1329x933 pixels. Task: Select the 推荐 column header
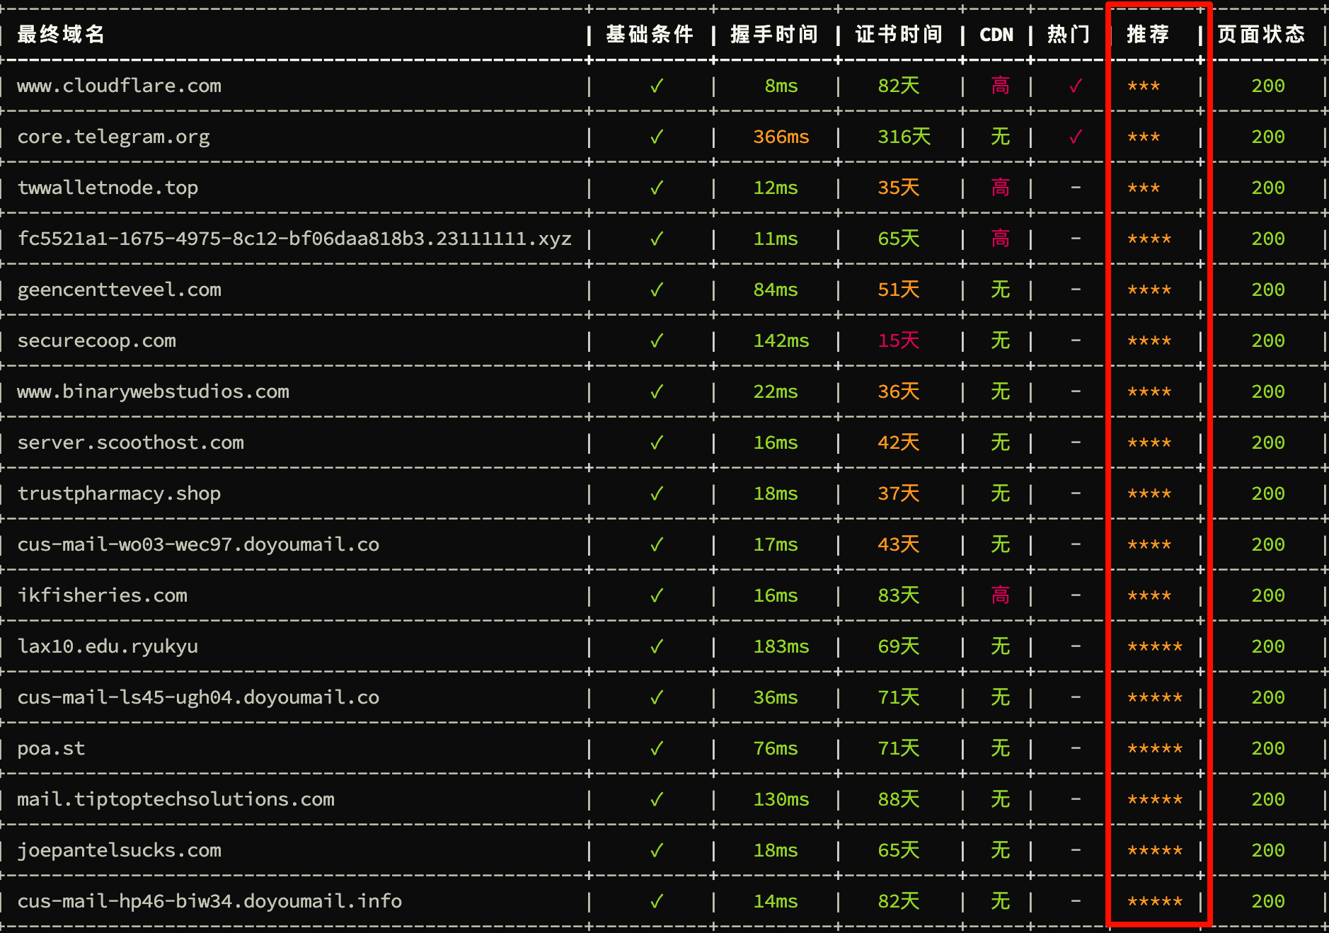[1148, 34]
